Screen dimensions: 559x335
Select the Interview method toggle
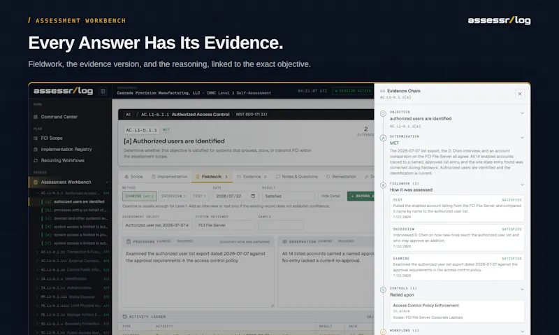coord(173,197)
